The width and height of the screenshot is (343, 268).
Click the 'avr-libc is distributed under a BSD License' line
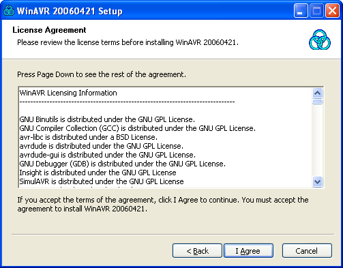[89, 137]
